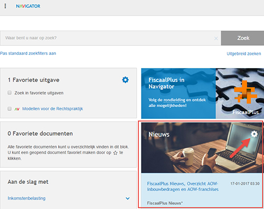The height and width of the screenshot is (209, 264).
Task: Enable Zoek in favoriete uitgaven checkbox
Action: coord(10,93)
